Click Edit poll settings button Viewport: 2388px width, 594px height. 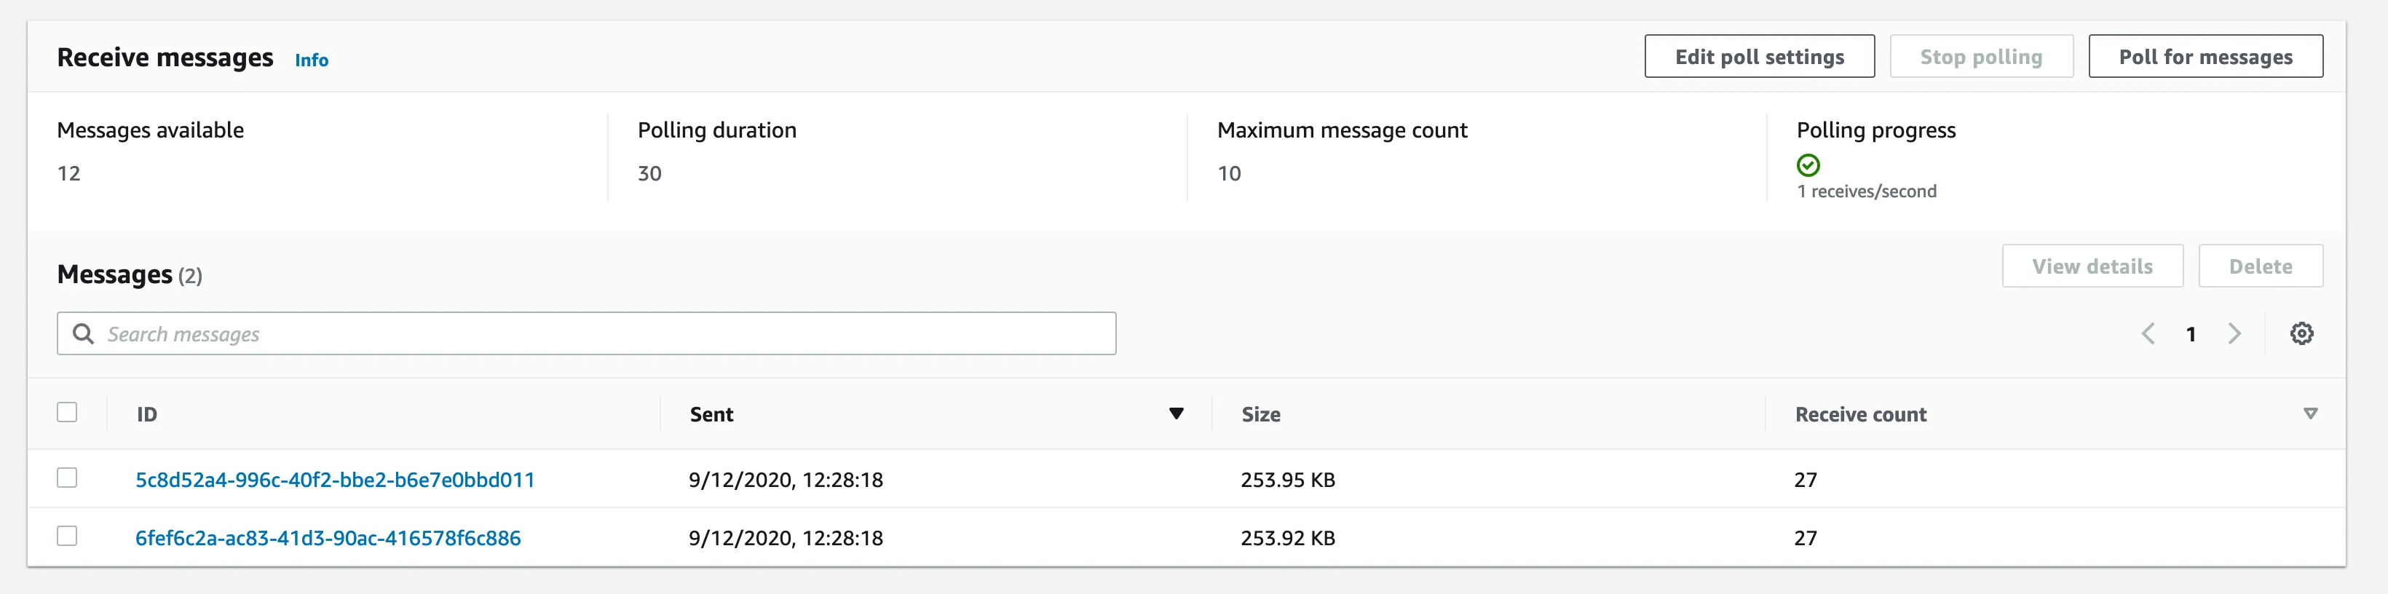click(x=1758, y=57)
